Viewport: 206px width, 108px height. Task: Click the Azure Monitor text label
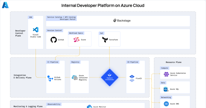click(100, 107)
